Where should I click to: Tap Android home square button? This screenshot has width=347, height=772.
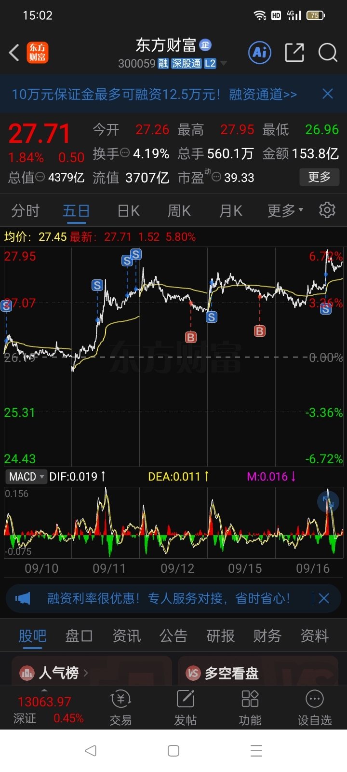click(x=173, y=751)
